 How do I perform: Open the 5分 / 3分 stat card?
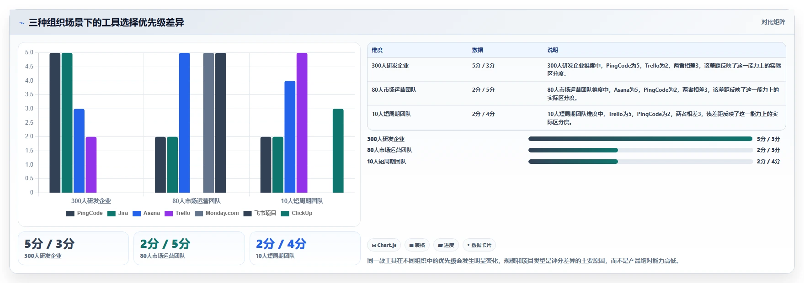(x=74, y=248)
